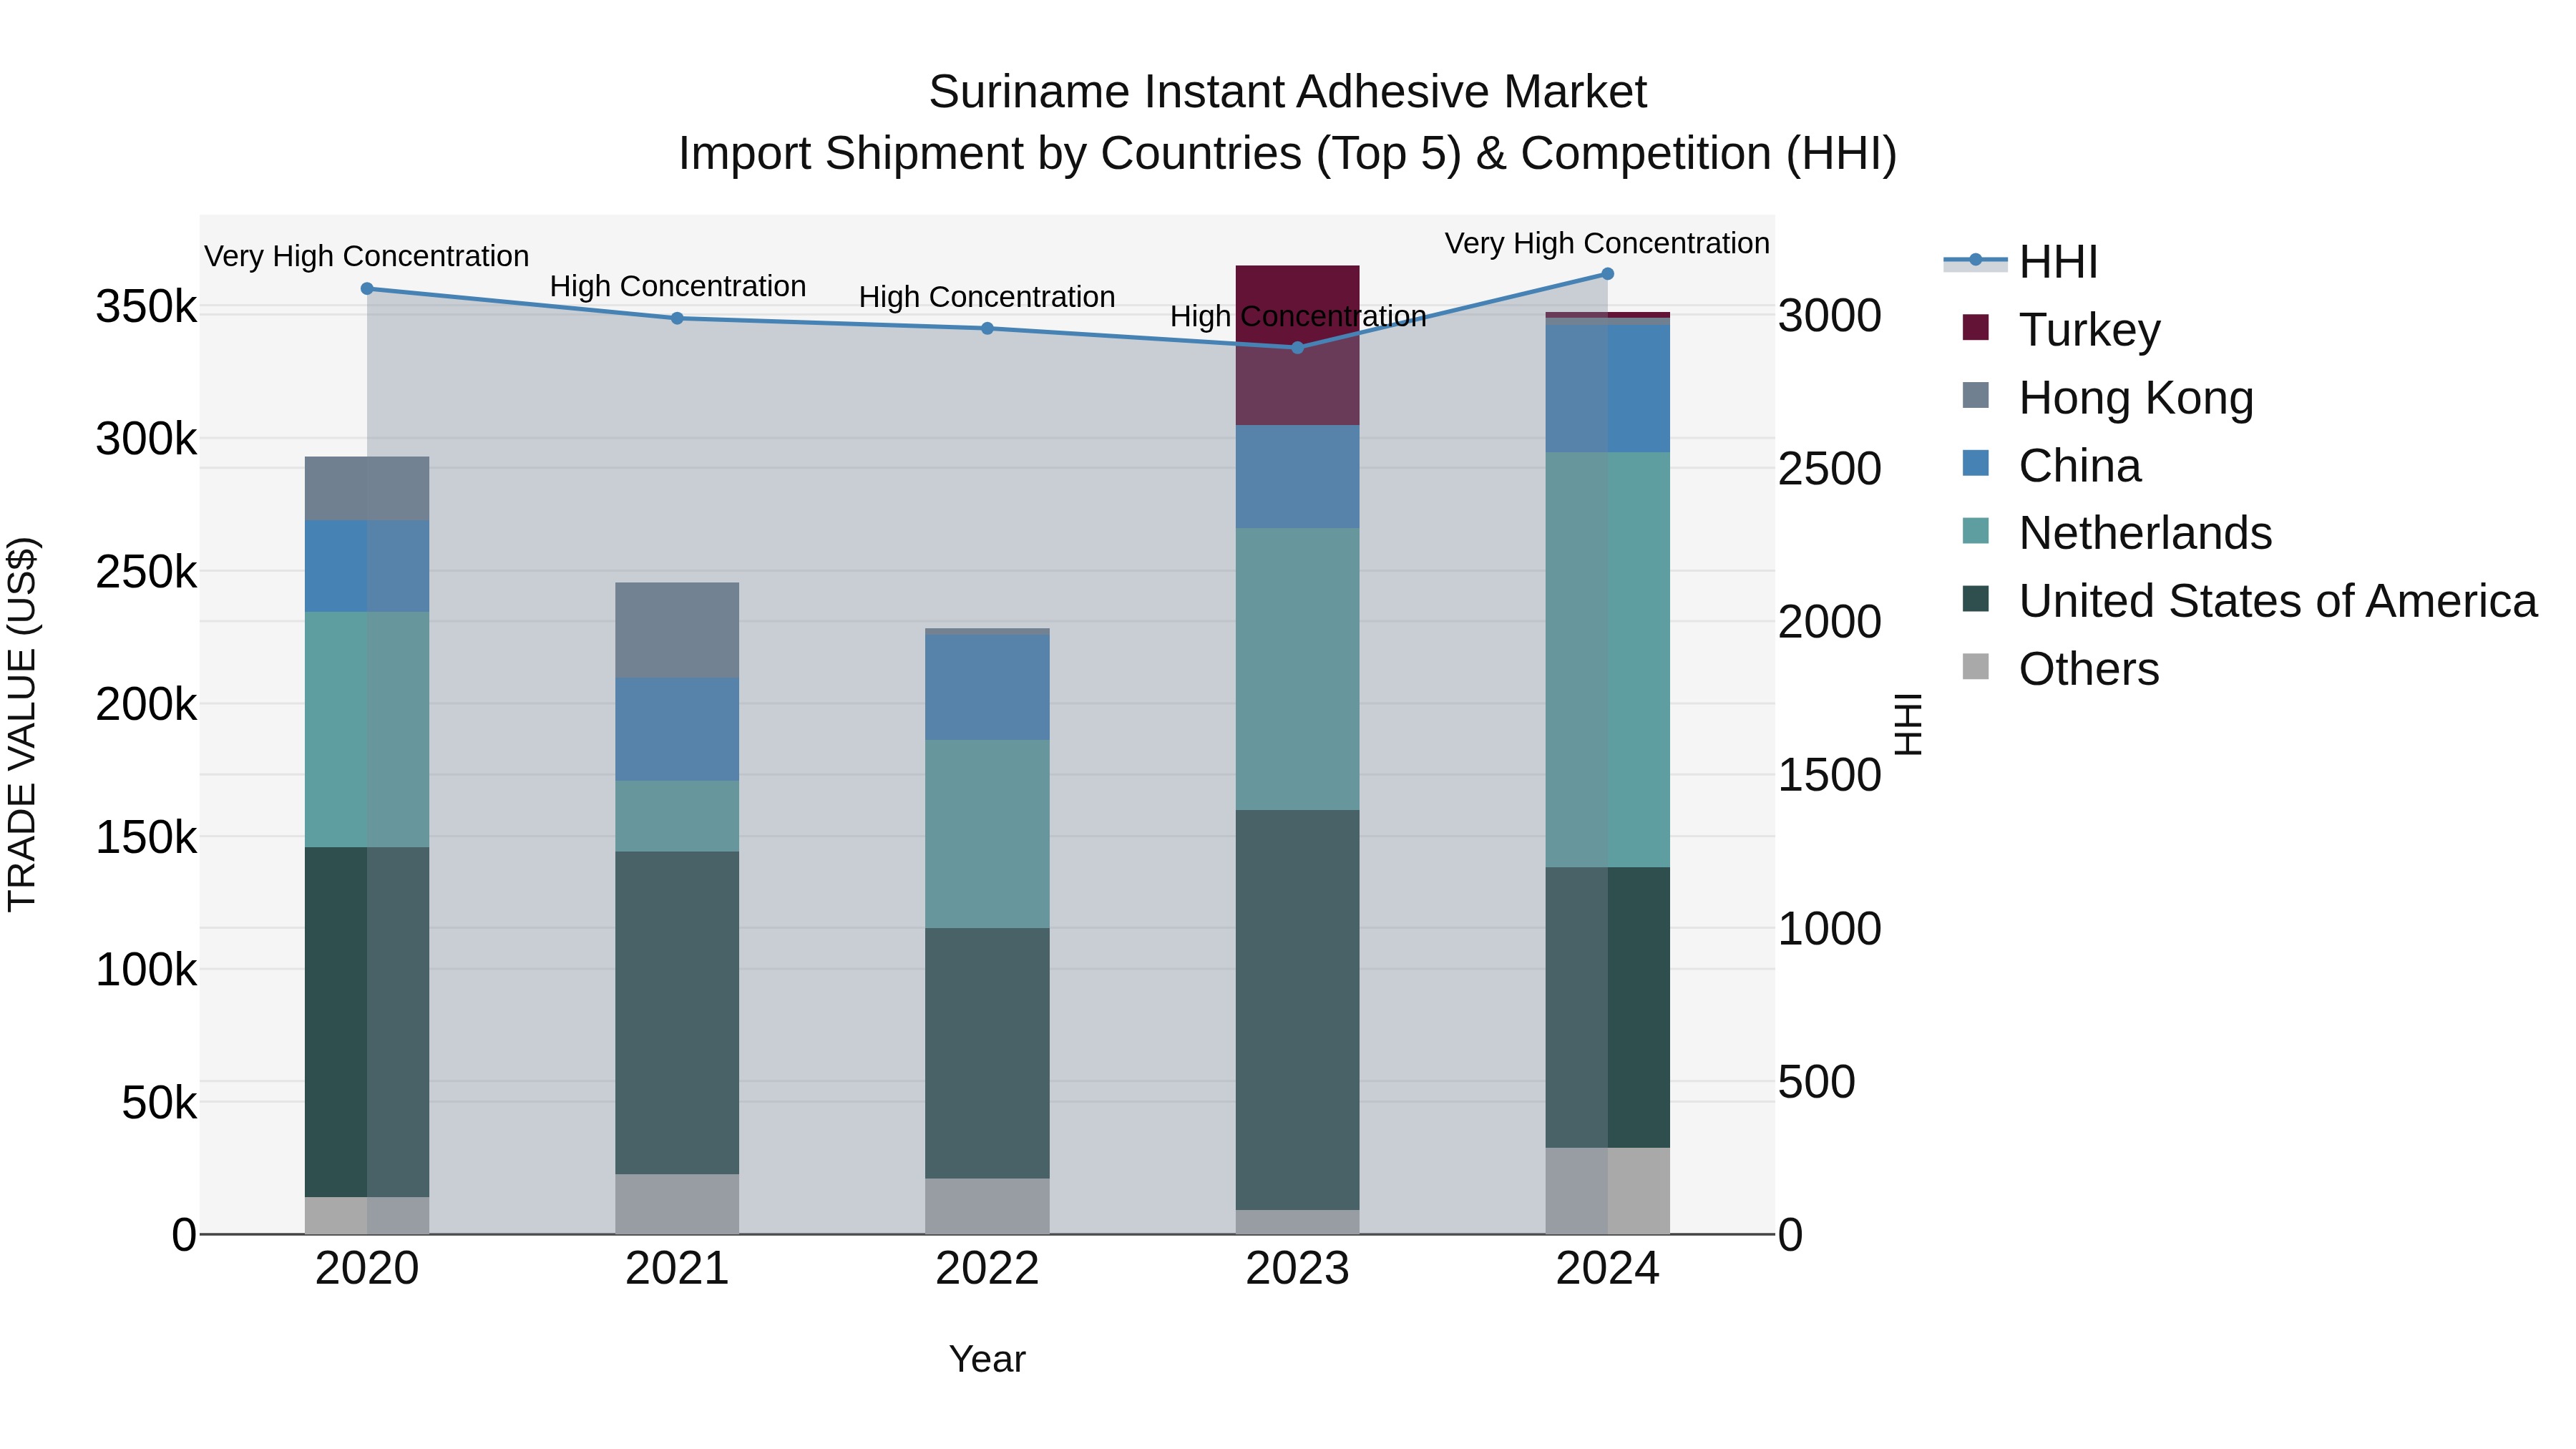Click the United States segment of 2020 bar
Viewport: 2576px width, 1449px height.
[367, 1022]
